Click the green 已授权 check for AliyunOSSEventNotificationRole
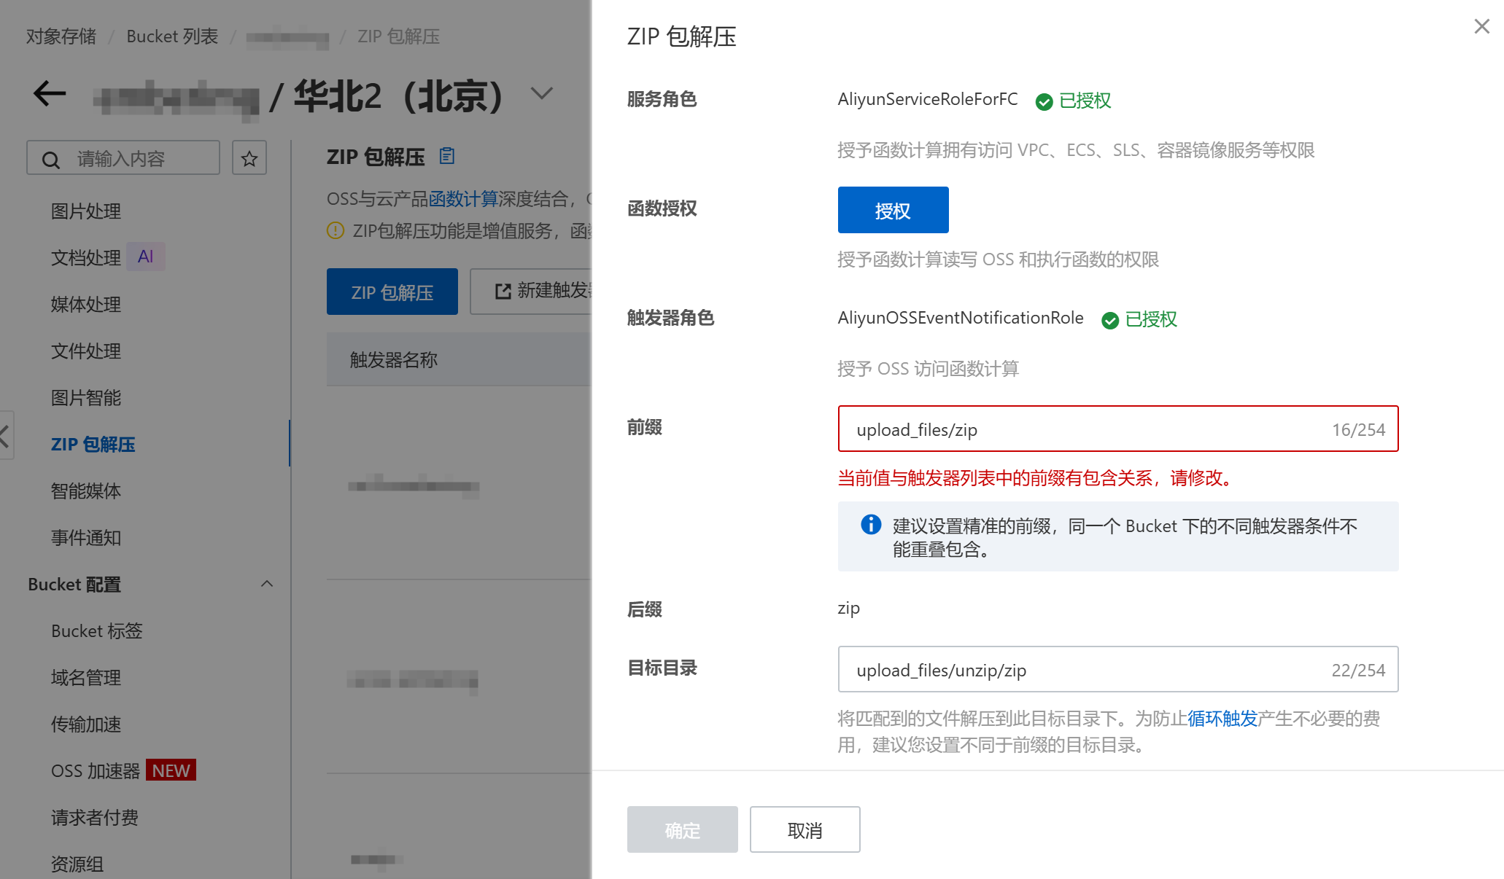 pos(1110,320)
